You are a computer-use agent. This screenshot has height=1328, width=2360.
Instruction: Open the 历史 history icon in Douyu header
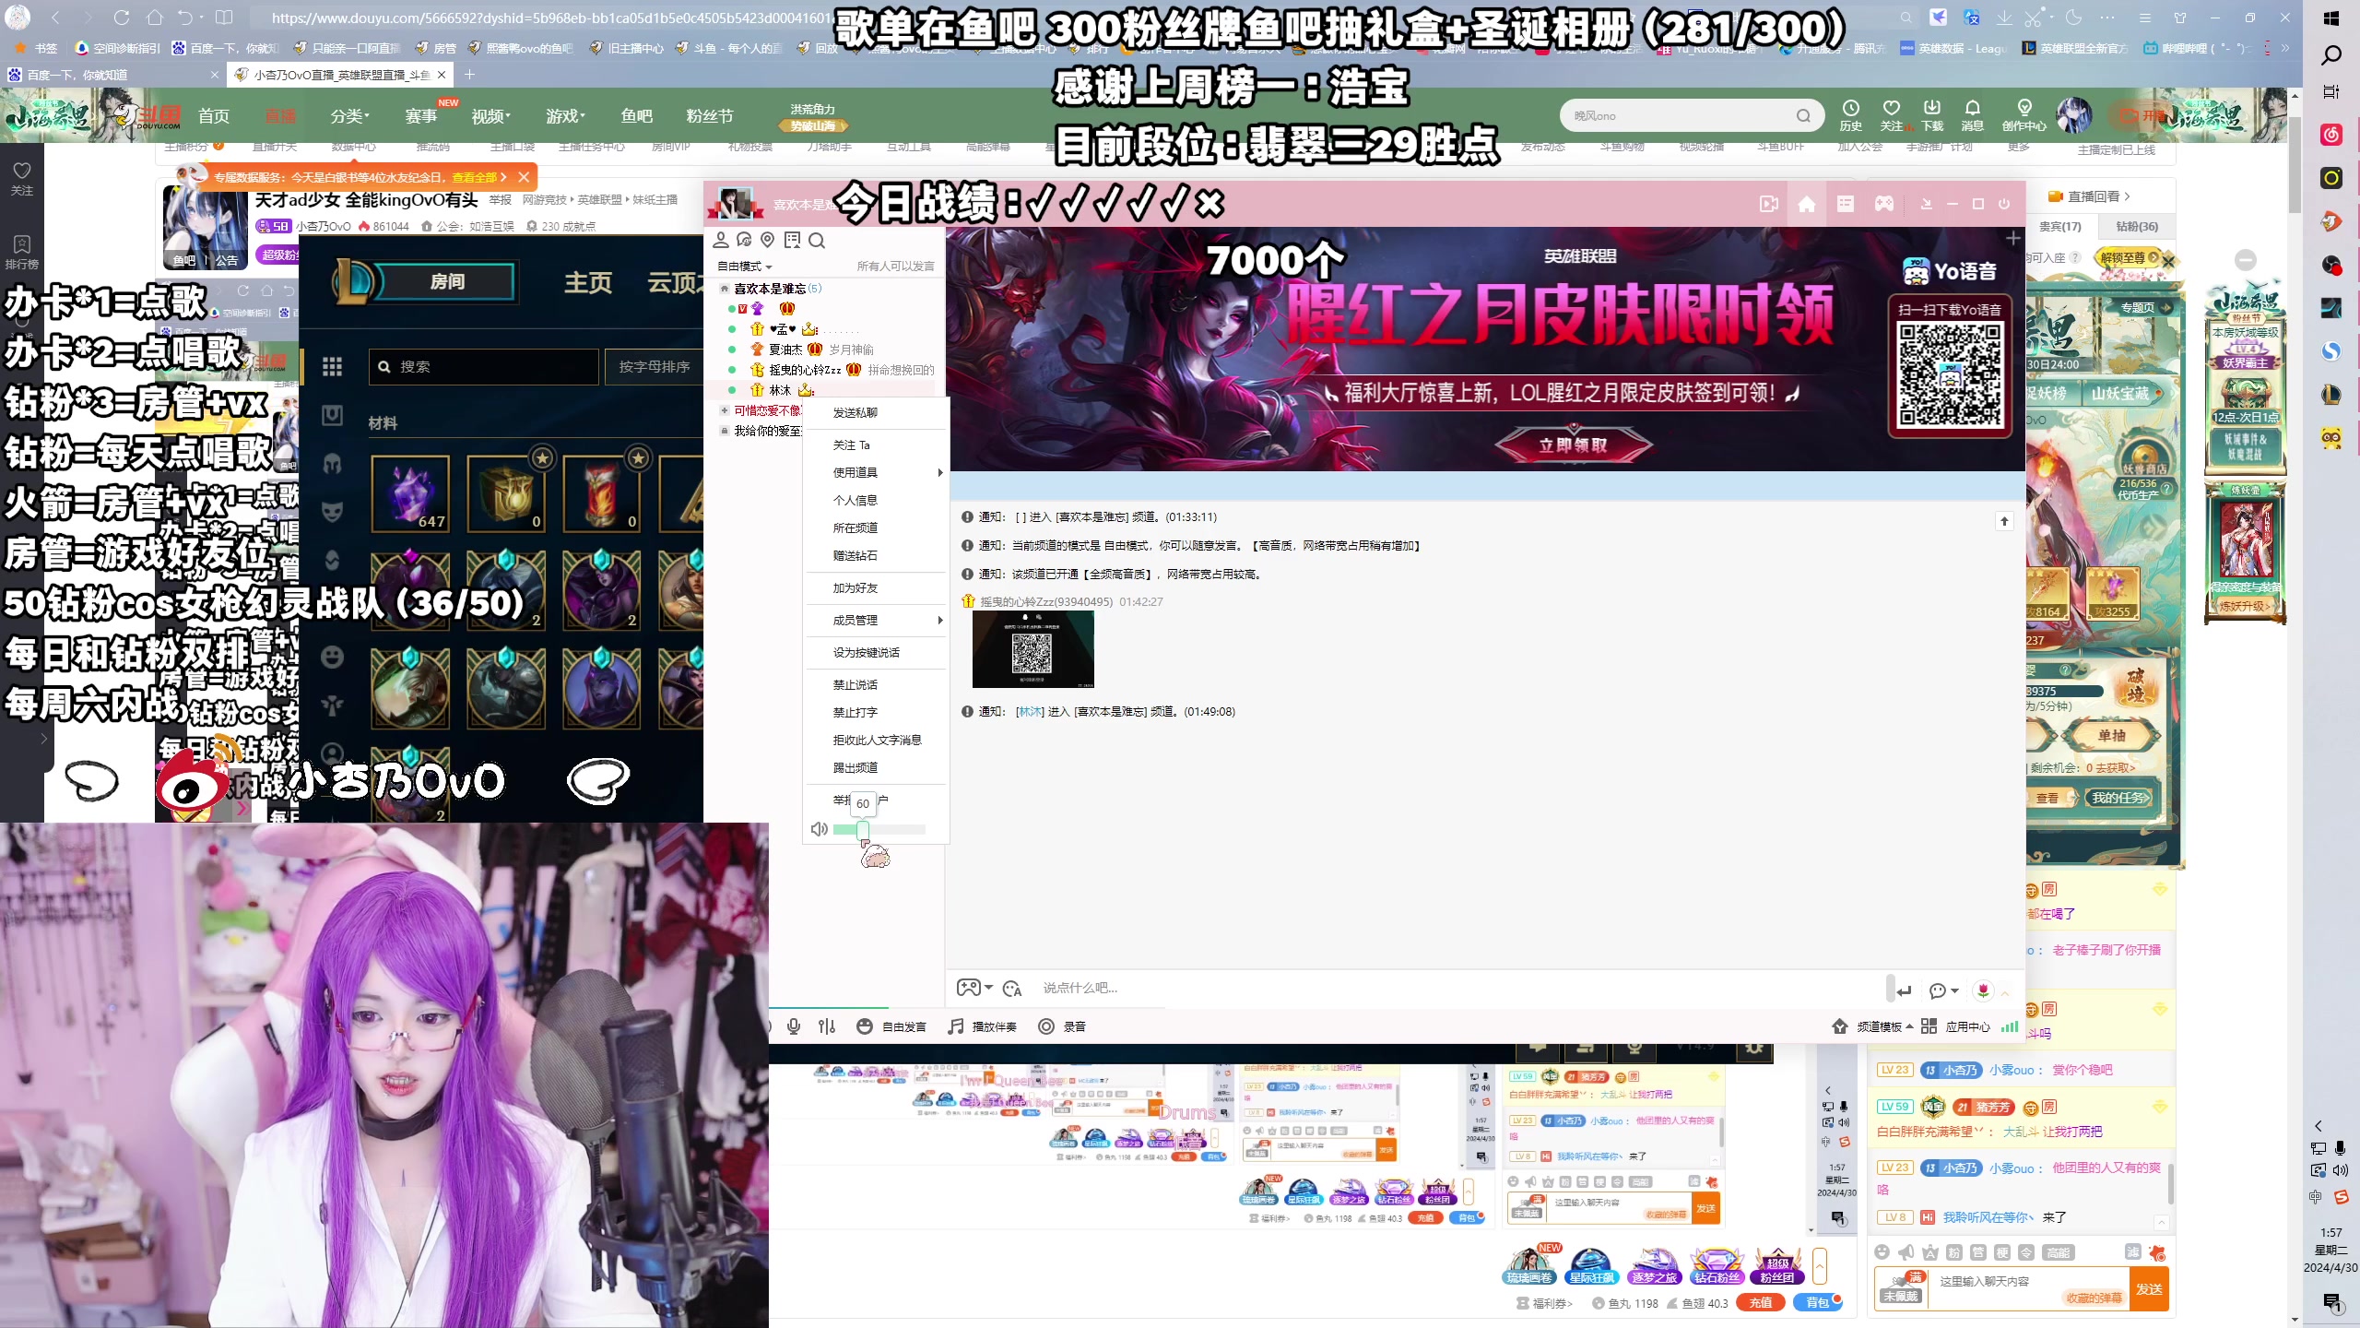[x=1850, y=115]
